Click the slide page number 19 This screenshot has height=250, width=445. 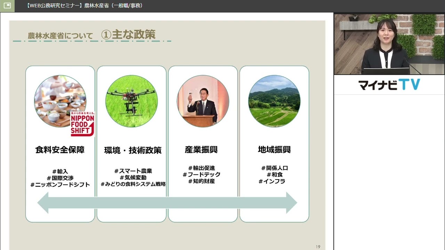point(318,247)
